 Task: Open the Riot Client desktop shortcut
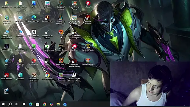[x=74, y=47]
